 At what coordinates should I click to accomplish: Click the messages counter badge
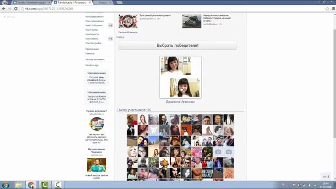(110, 26)
